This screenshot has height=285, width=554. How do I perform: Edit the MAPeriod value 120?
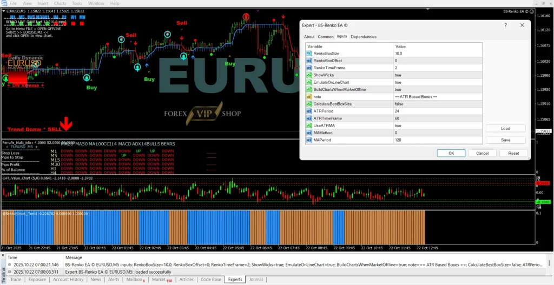[438, 140]
